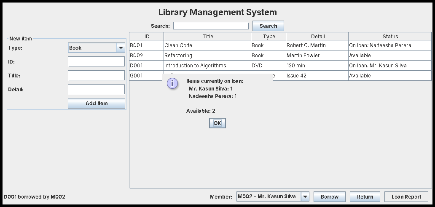Select the D001 ID cell
Screen dimensions: 435x207
[x=147, y=66]
